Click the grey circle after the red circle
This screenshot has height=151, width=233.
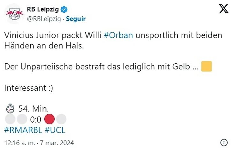click(61, 119)
